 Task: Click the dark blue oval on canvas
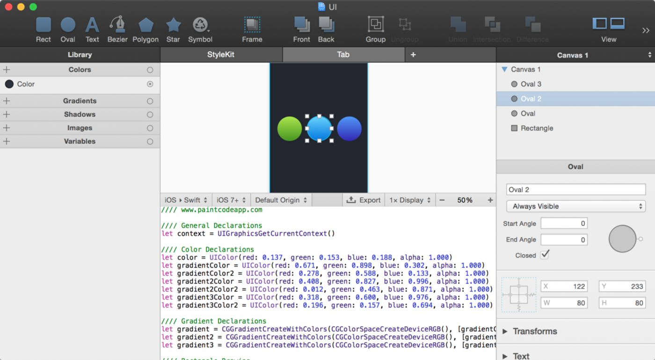349,129
